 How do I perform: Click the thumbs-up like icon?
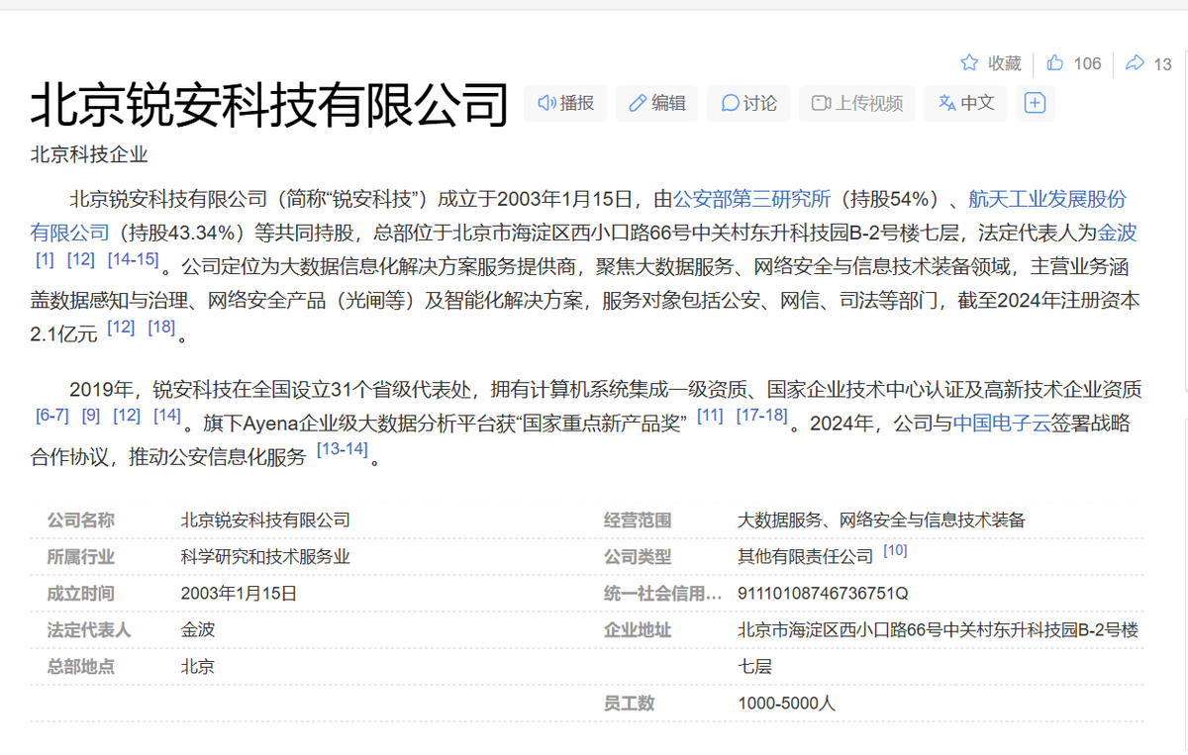(1055, 63)
